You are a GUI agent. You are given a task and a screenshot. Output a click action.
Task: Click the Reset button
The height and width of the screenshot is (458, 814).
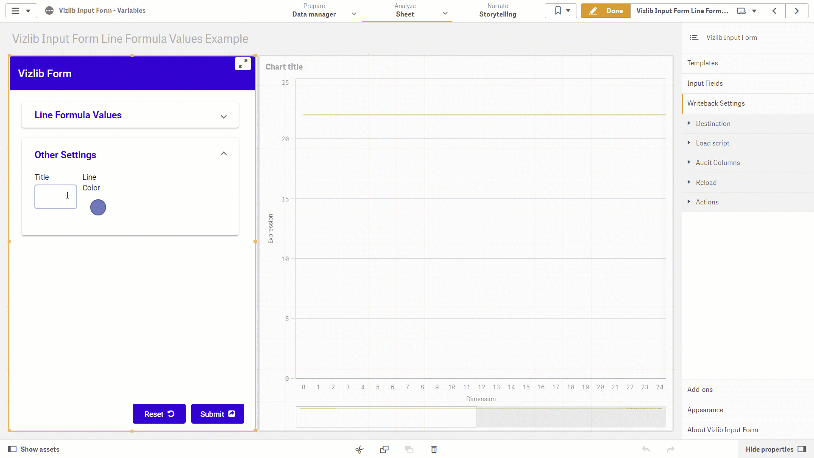tap(159, 414)
